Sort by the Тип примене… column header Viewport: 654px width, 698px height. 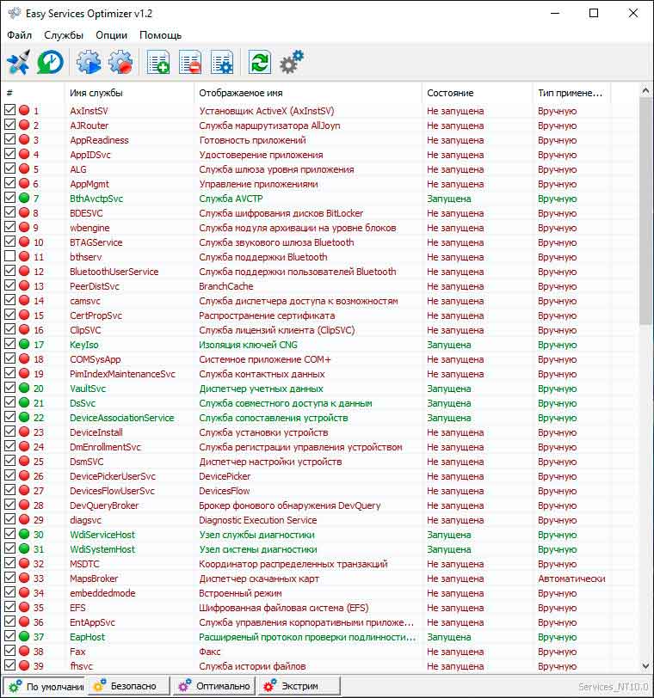coord(571,93)
